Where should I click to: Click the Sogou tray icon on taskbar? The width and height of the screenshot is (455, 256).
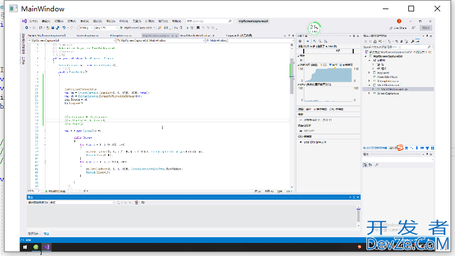pyautogui.click(x=359, y=247)
